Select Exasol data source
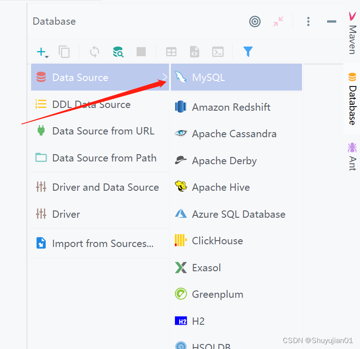The width and height of the screenshot is (360, 349). point(236,268)
